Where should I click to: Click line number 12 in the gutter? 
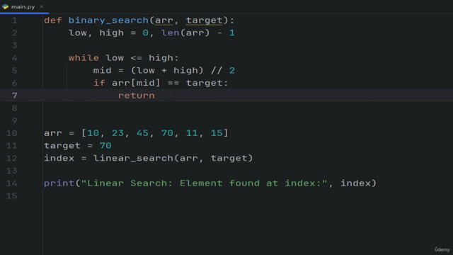click(x=12, y=158)
